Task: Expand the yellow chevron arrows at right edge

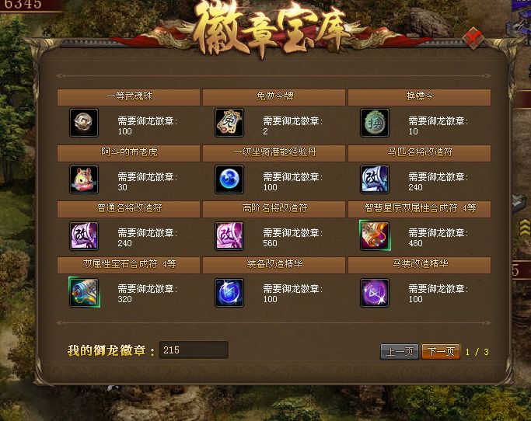Action: [525, 228]
